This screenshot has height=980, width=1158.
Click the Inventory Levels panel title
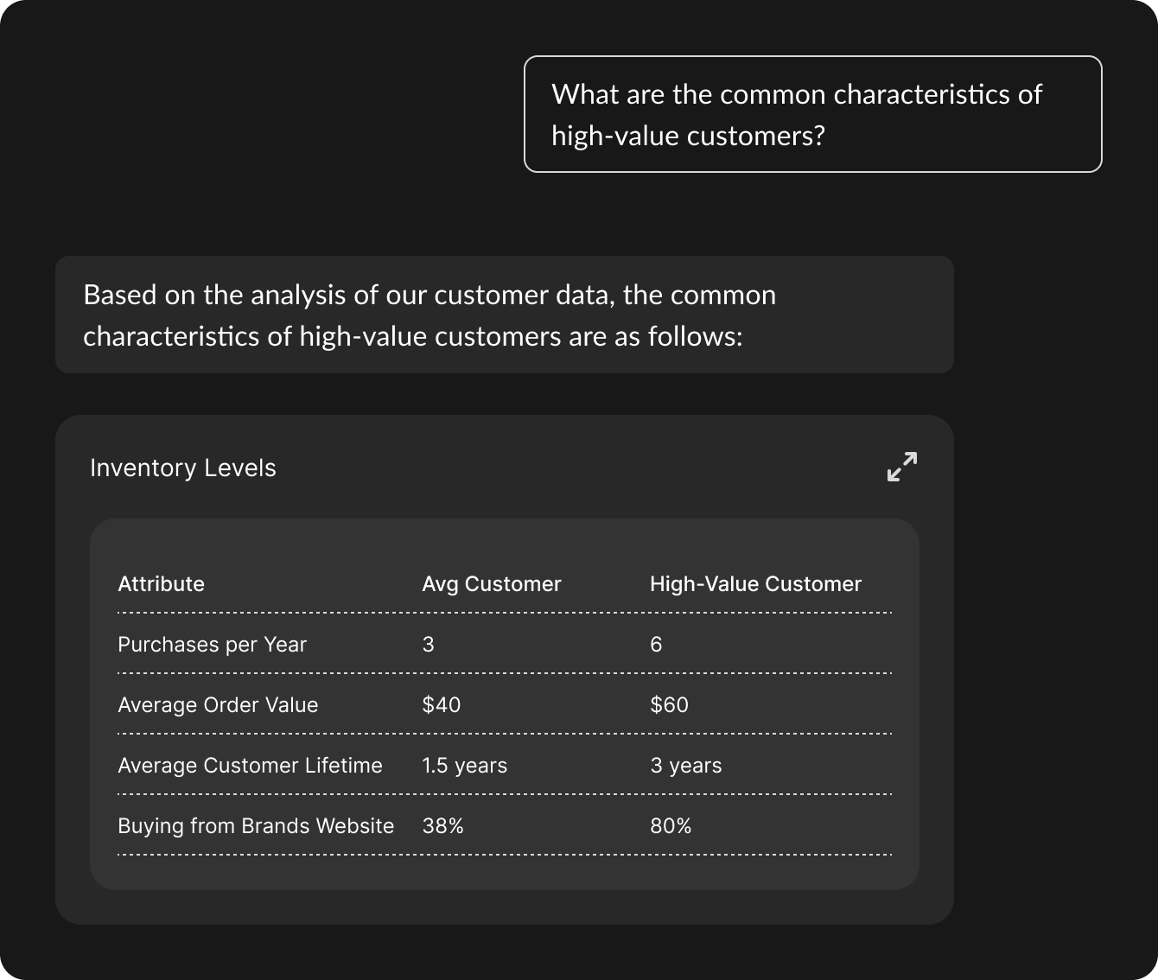click(183, 468)
